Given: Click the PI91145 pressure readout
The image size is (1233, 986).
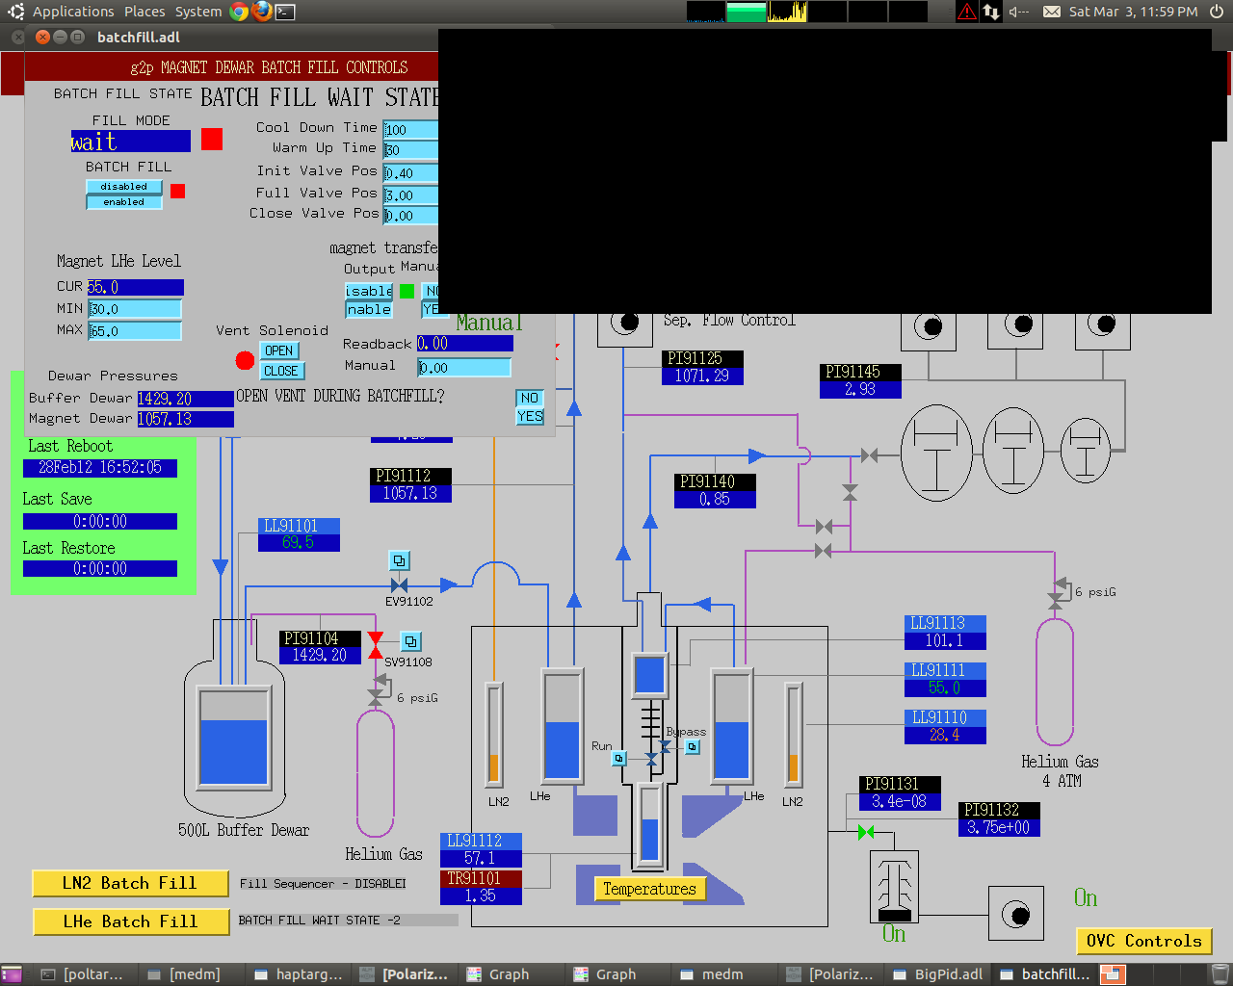Looking at the screenshot, I should click(x=860, y=380).
